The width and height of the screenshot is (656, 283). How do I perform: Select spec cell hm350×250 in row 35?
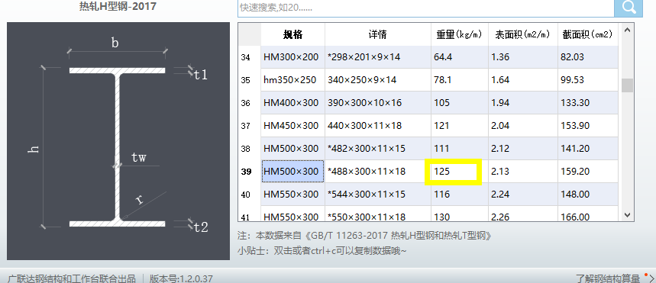tap(292, 80)
